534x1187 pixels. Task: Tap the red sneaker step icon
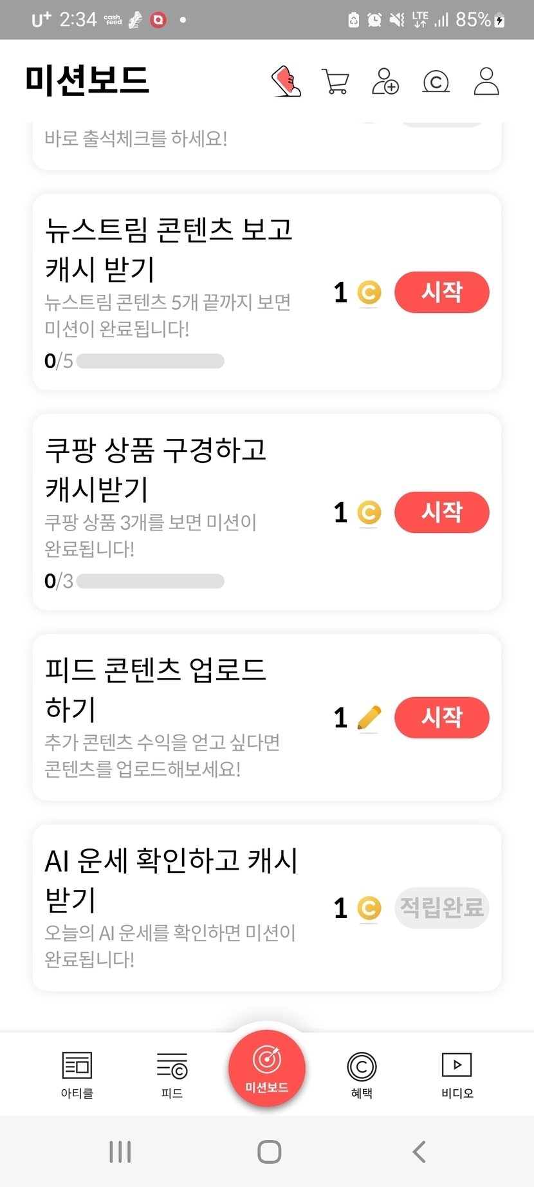(287, 81)
